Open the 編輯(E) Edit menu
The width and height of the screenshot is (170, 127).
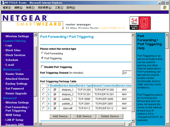click(x=18, y=8)
